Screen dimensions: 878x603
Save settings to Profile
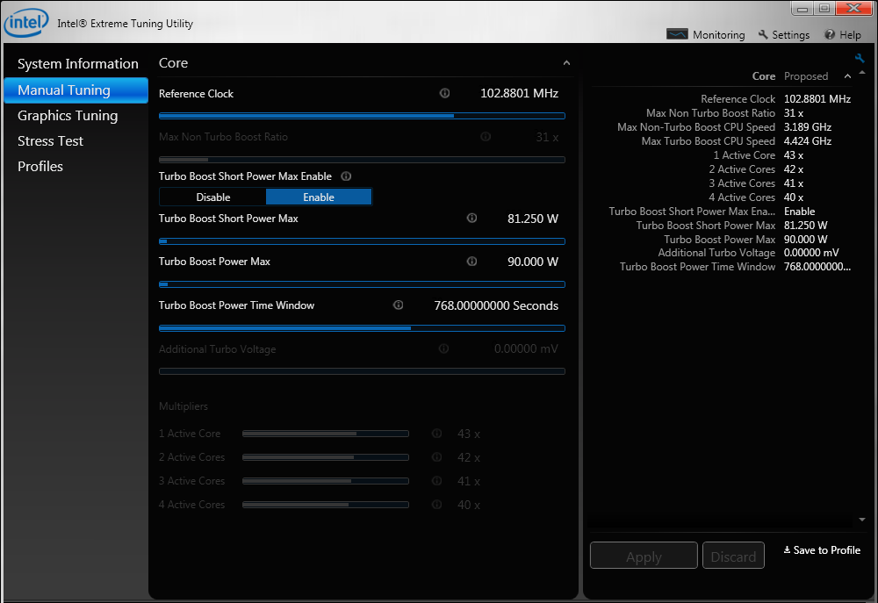pyautogui.click(x=822, y=550)
